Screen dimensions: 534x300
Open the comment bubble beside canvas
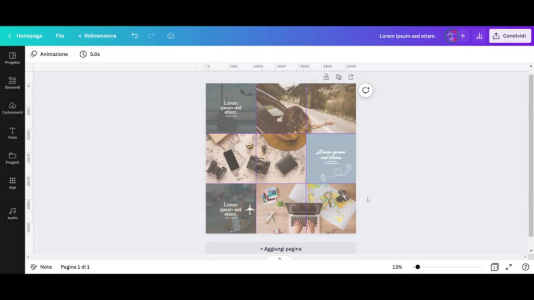pos(366,91)
